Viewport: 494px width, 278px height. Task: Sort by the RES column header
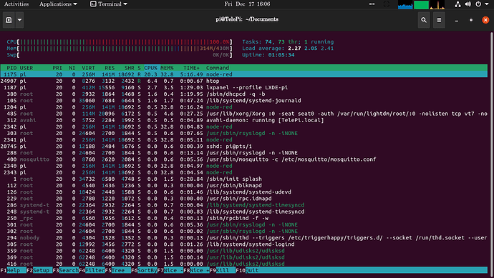110,68
